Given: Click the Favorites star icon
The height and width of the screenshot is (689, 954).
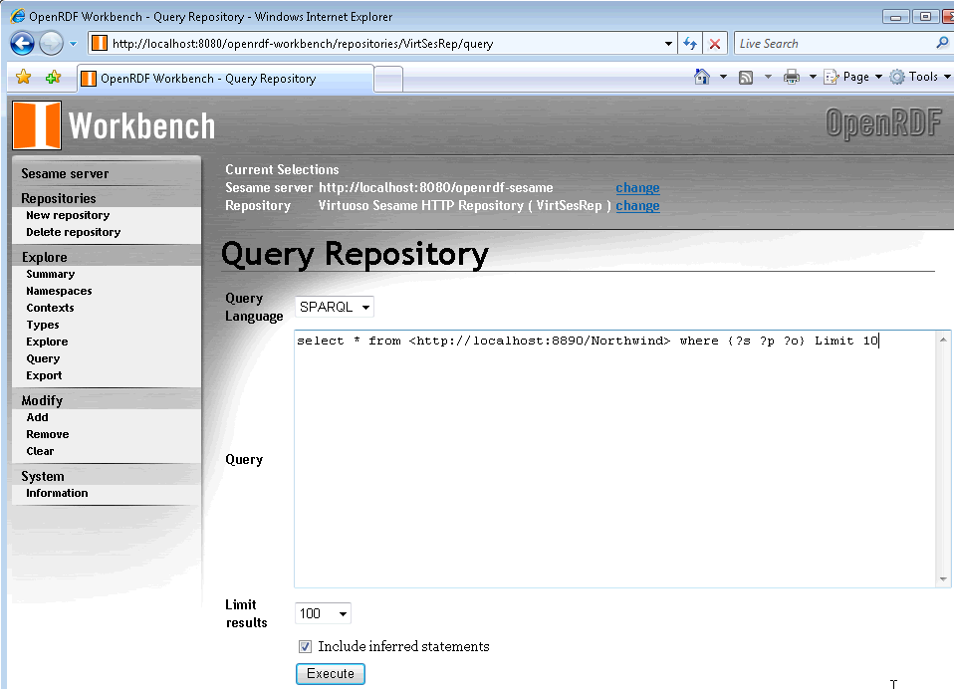Looking at the screenshot, I should click(24, 78).
